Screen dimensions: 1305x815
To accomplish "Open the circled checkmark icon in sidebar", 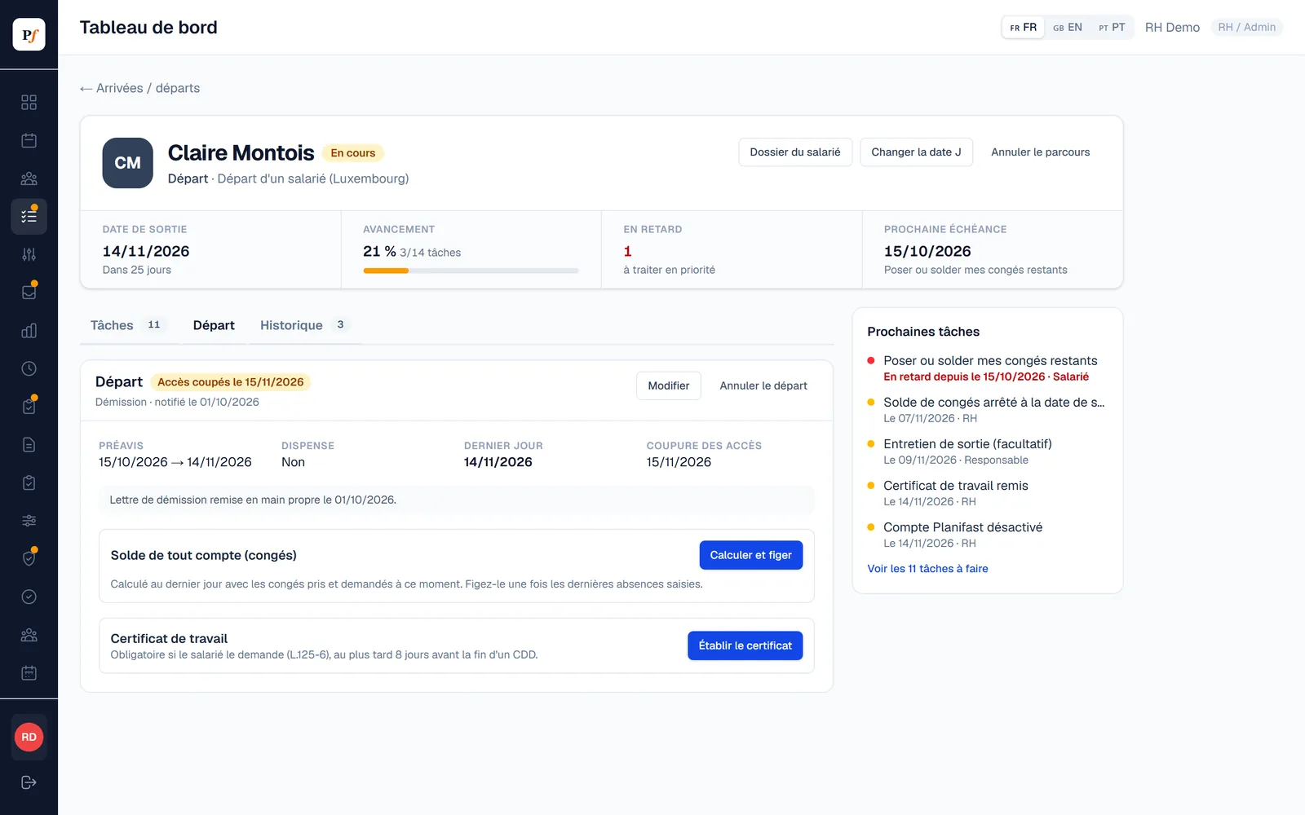I will 29,597.
